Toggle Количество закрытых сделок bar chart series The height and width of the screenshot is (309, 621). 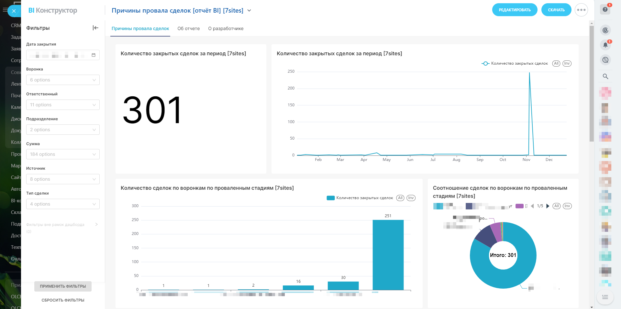pos(360,198)
